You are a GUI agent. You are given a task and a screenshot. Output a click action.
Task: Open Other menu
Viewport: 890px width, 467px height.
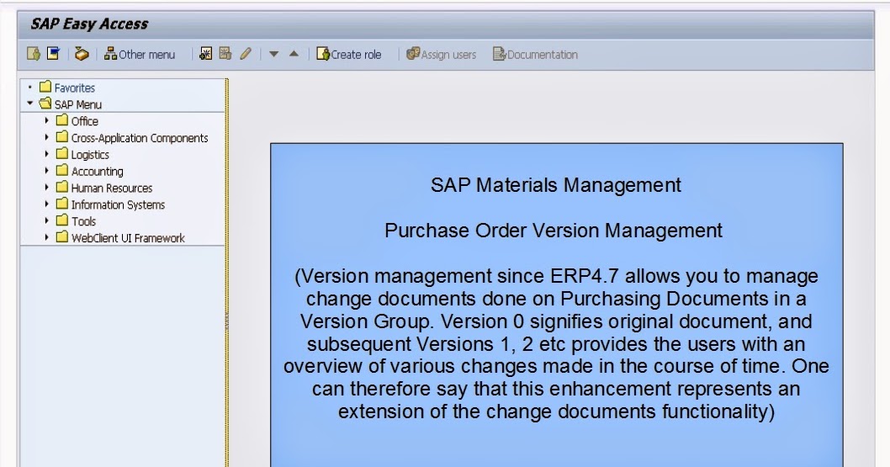139,55
